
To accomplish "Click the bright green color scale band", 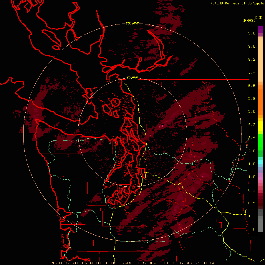I will point(260,142).
